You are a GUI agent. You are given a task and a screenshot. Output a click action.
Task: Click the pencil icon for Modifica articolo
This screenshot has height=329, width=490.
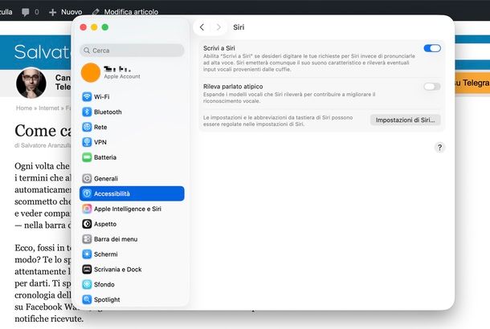[96, 12]
